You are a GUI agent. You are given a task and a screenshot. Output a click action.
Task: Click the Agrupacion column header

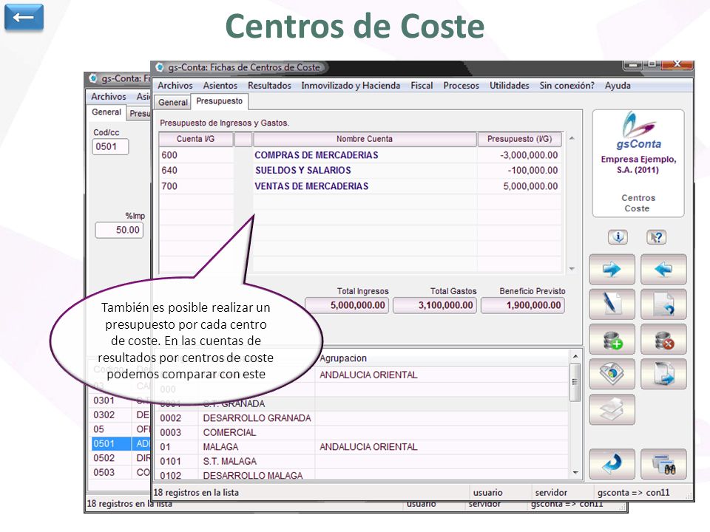[343, 358]
